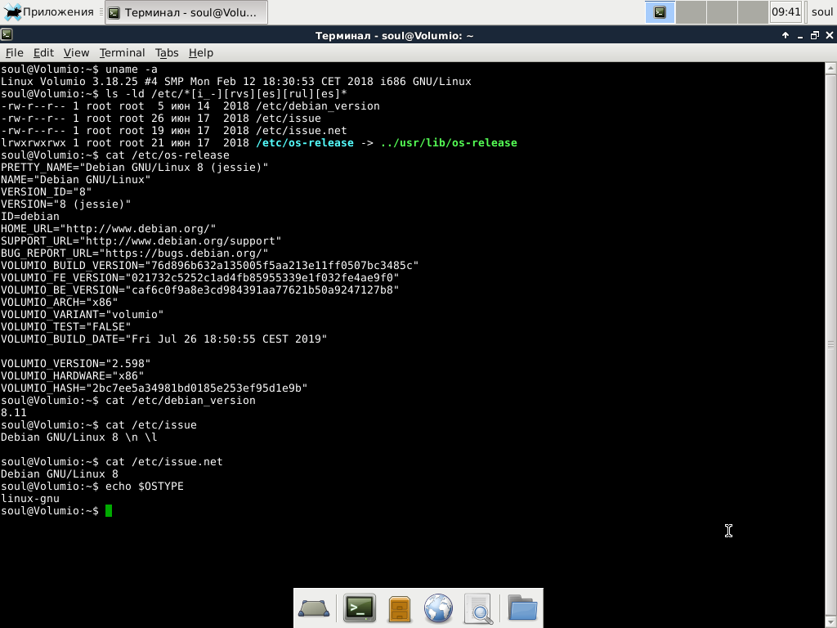Click the VOLUMIO_BE_VERSION line
The width and height of the screenshot is (837, 628).
[x=199, y=290]
